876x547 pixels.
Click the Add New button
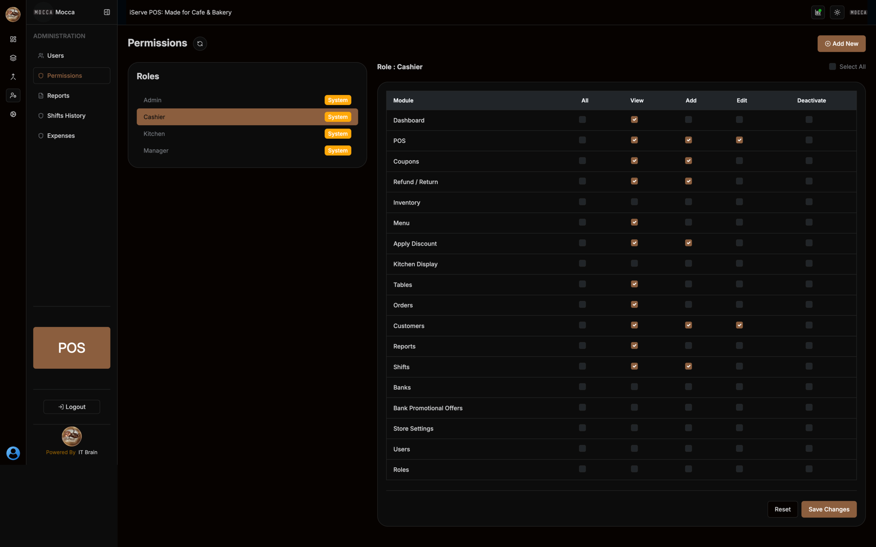(x=841, y=44)
